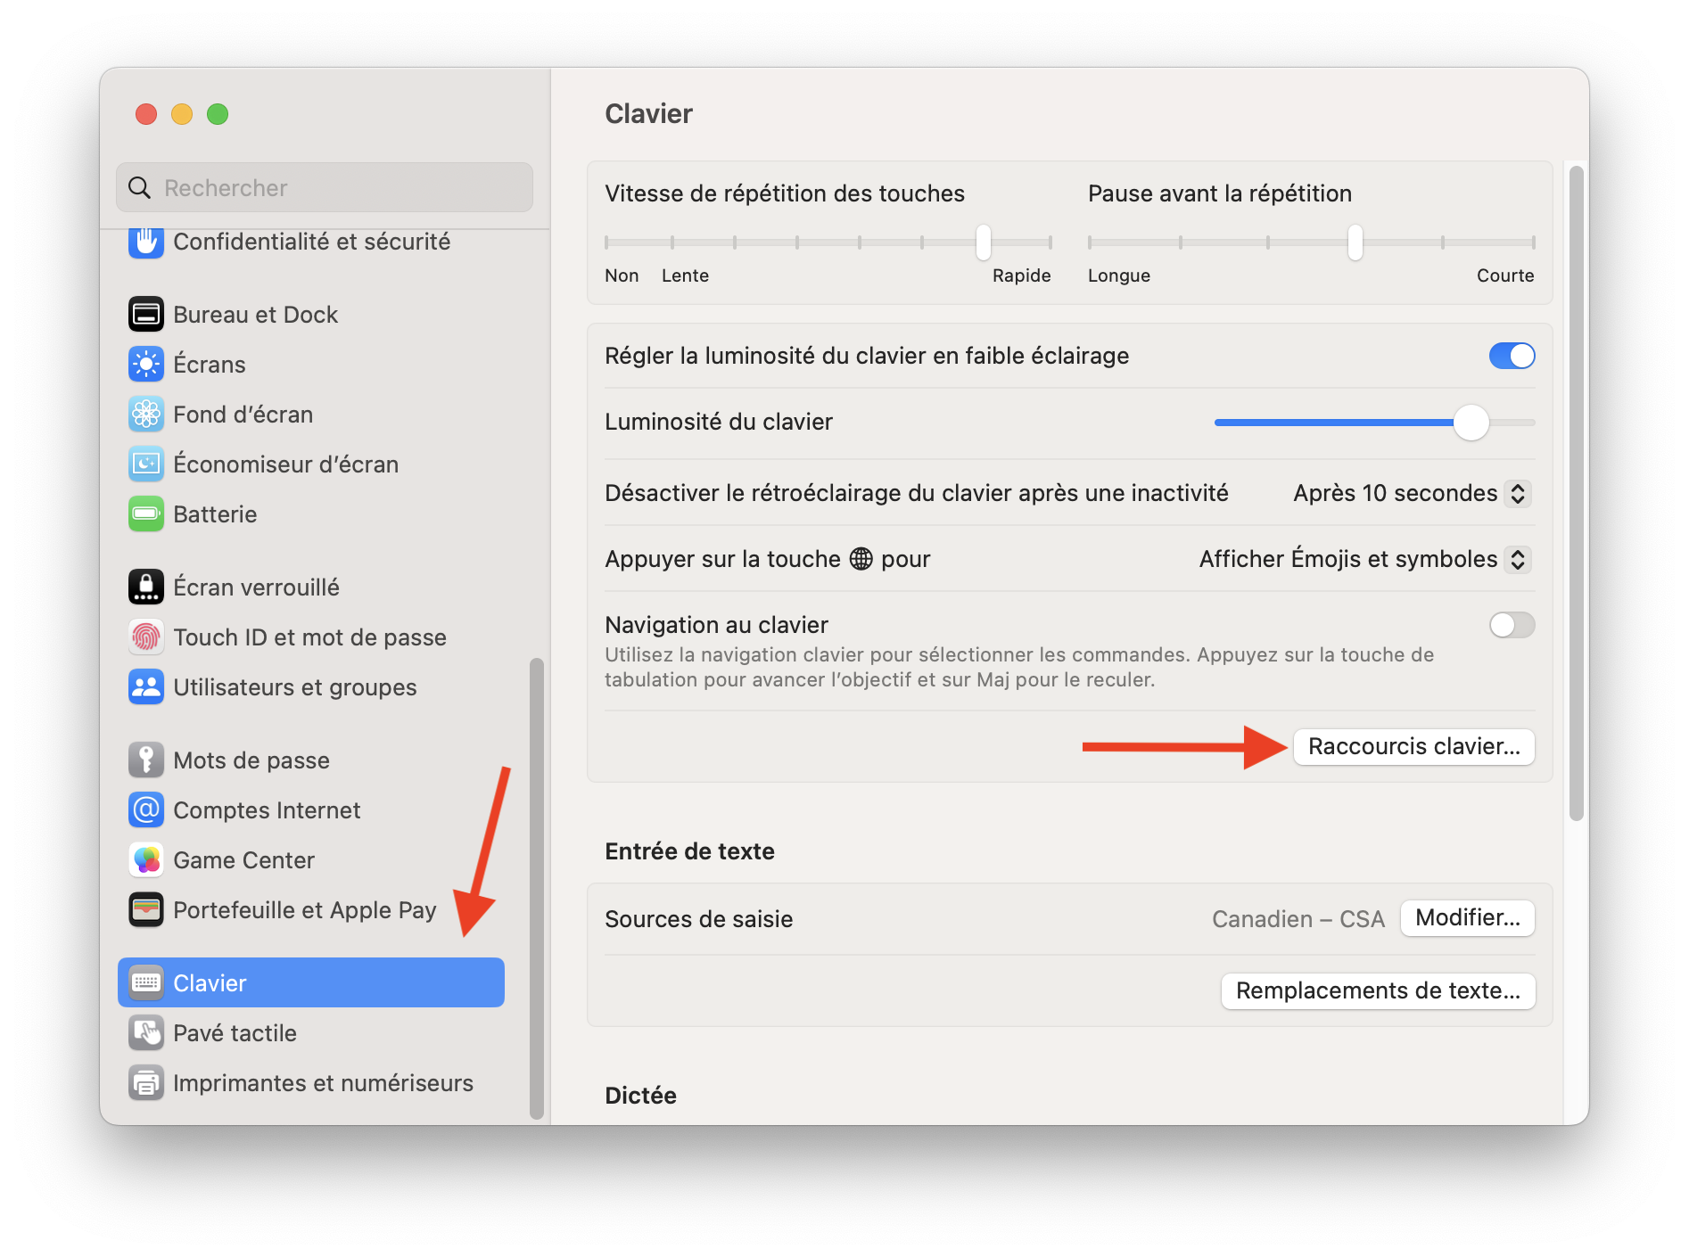Disable keyboard brightness adjustment in low light

click(1512, 356)
